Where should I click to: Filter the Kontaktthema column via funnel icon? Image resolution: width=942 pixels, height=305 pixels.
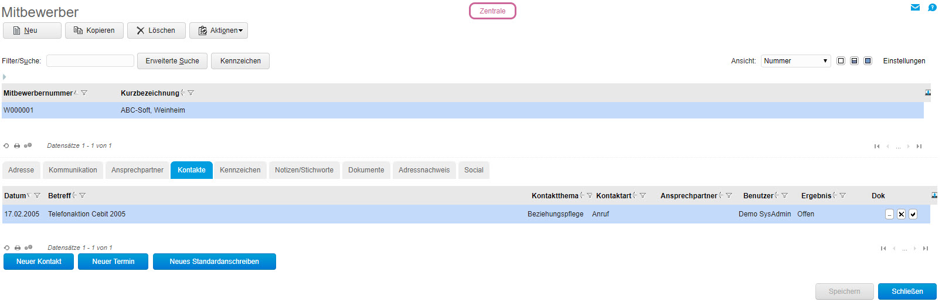(x=589, y=195)
